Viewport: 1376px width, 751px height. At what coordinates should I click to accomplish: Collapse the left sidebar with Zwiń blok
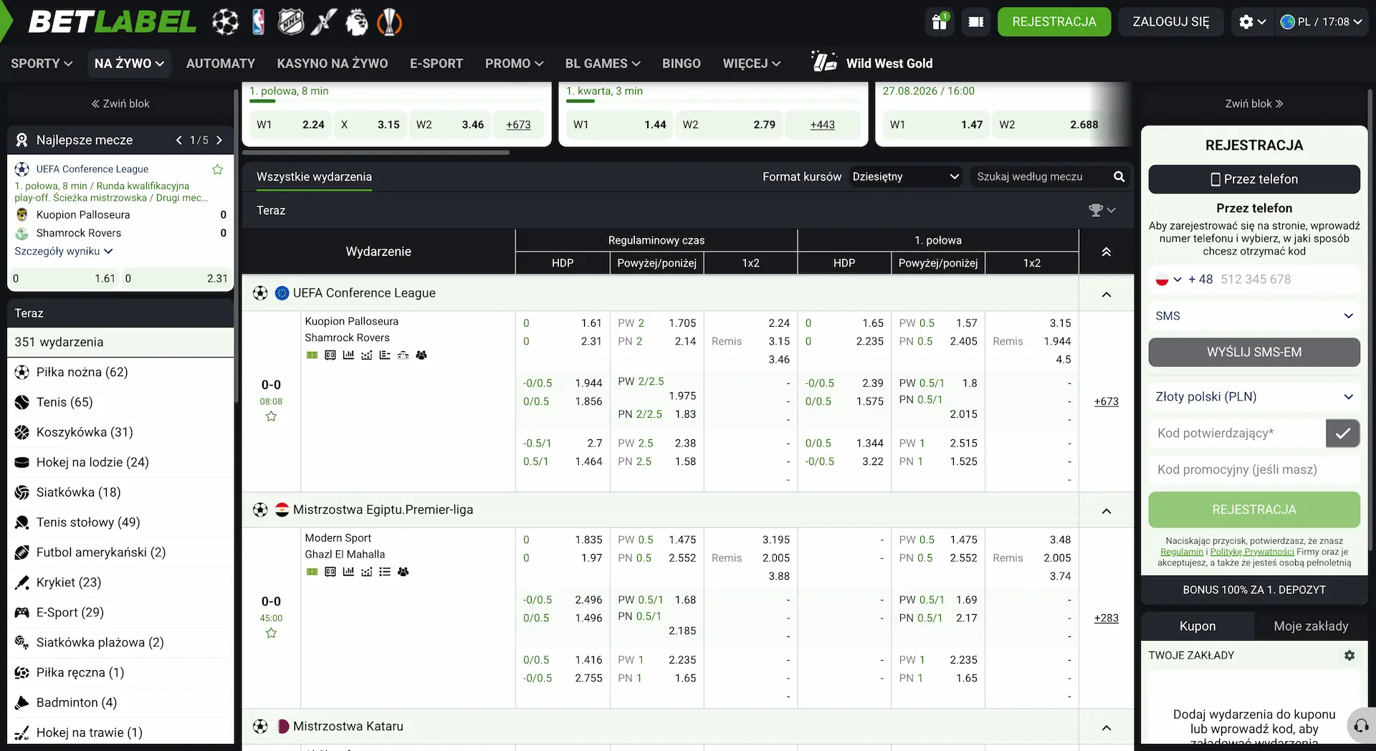pos(120,103)
